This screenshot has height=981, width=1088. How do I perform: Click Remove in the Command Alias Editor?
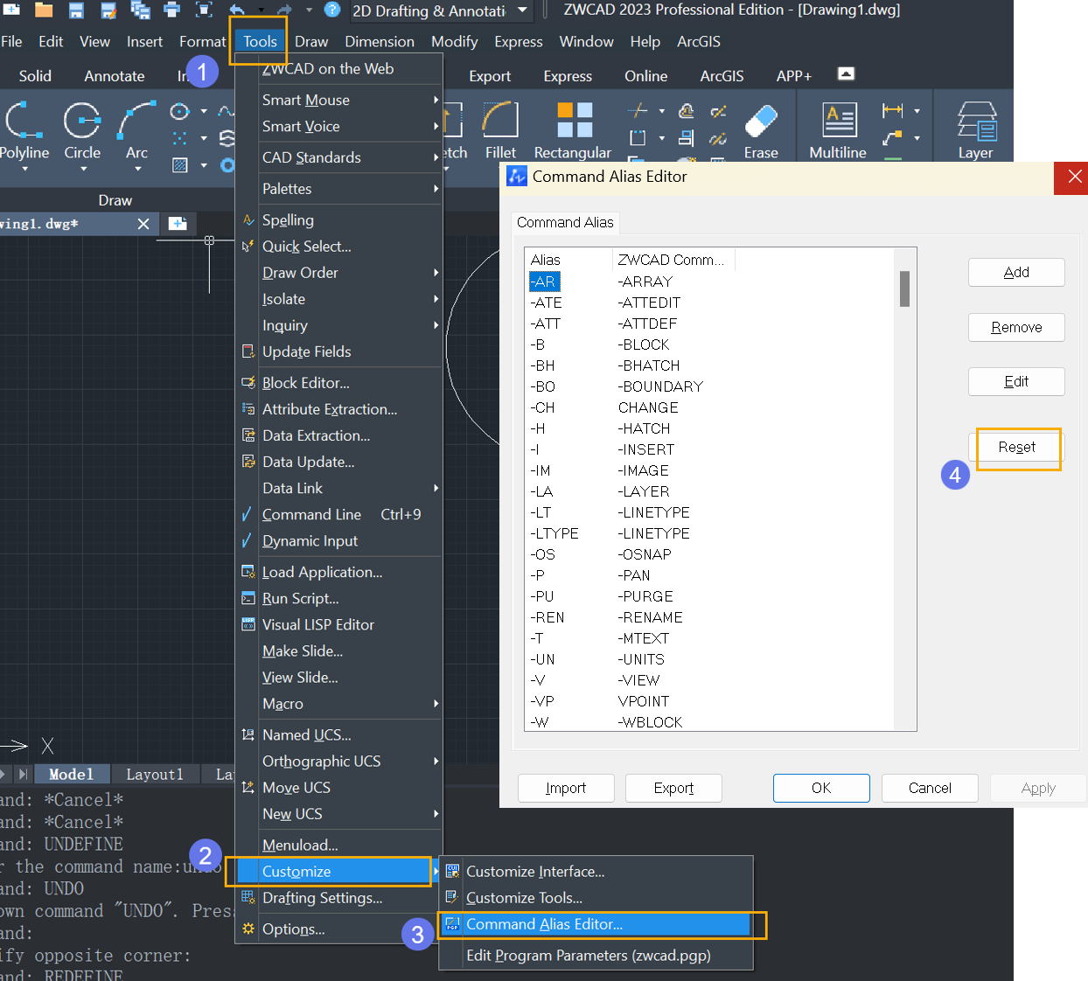tap(1016, 328)
